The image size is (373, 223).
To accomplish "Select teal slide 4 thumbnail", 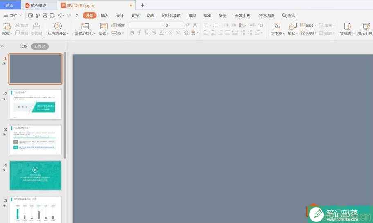I will click(x=35, y=176).
